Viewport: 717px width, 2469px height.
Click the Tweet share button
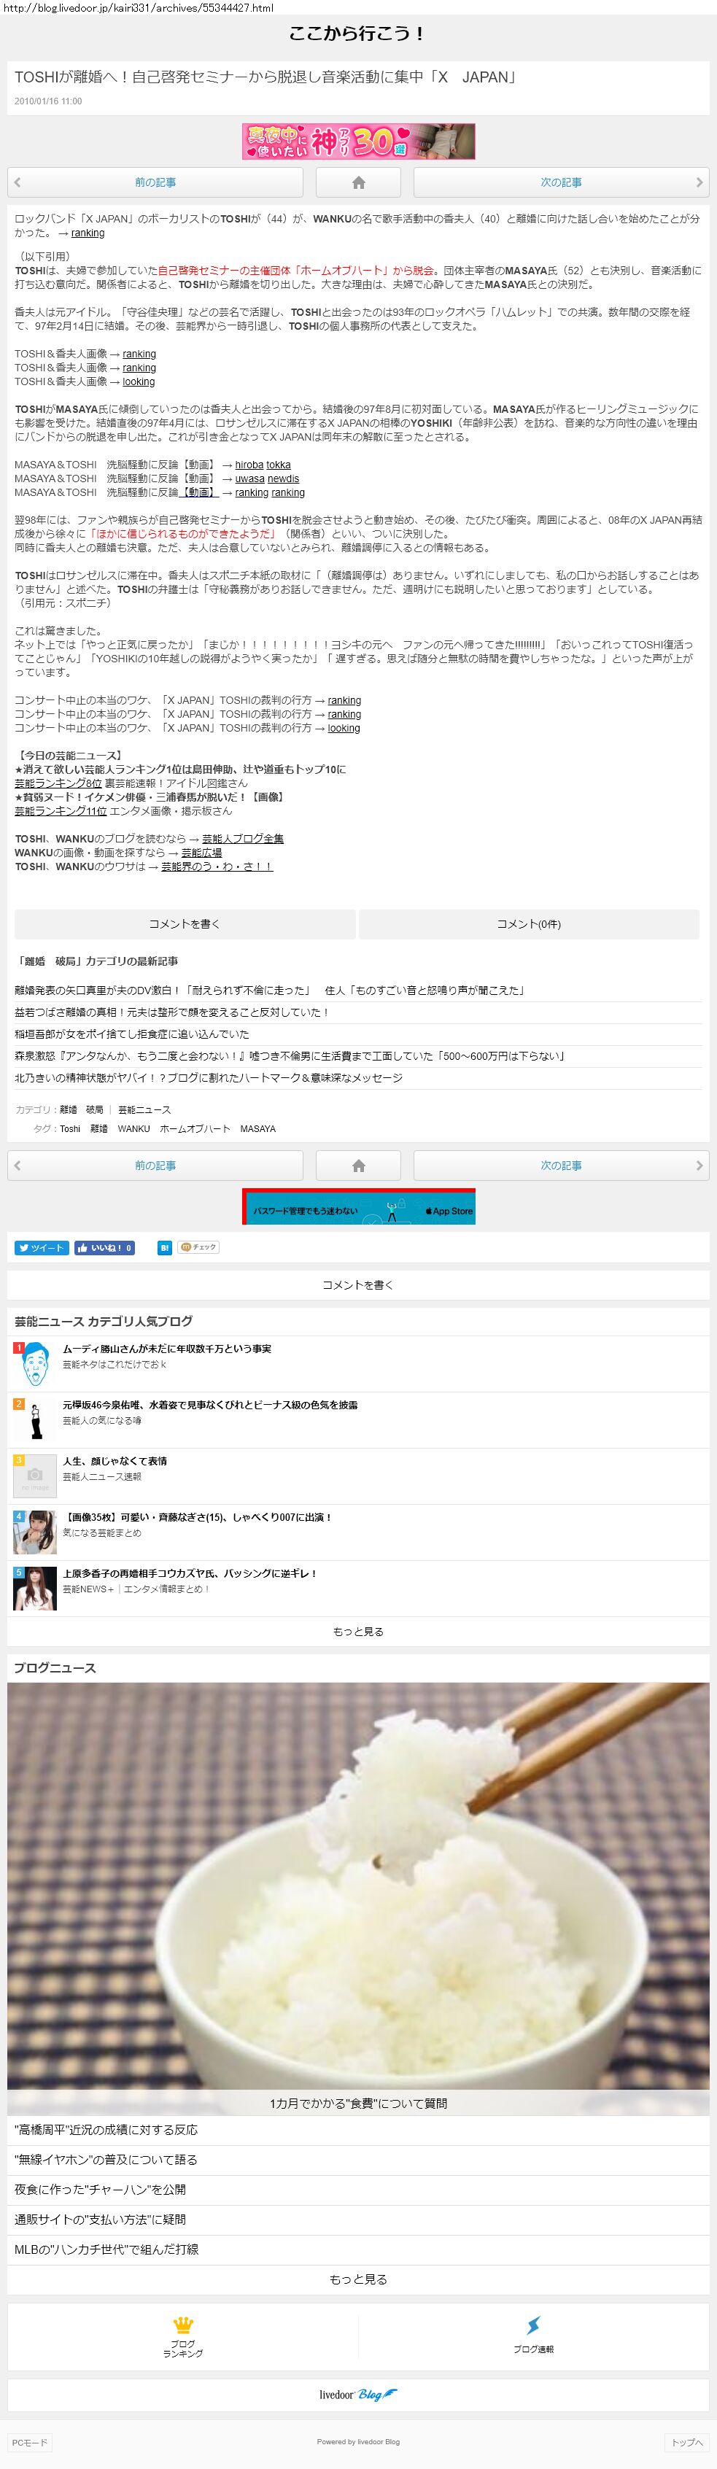(42, 1248)
